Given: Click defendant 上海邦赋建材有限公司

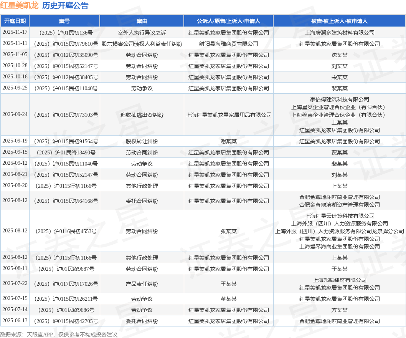Looking at the screenshot, I should [x=340, y=280].
